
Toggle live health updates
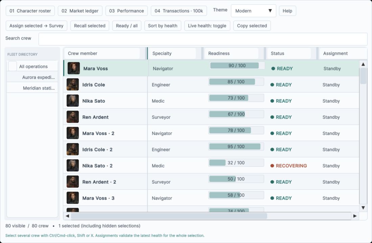(x=207, y=26)
